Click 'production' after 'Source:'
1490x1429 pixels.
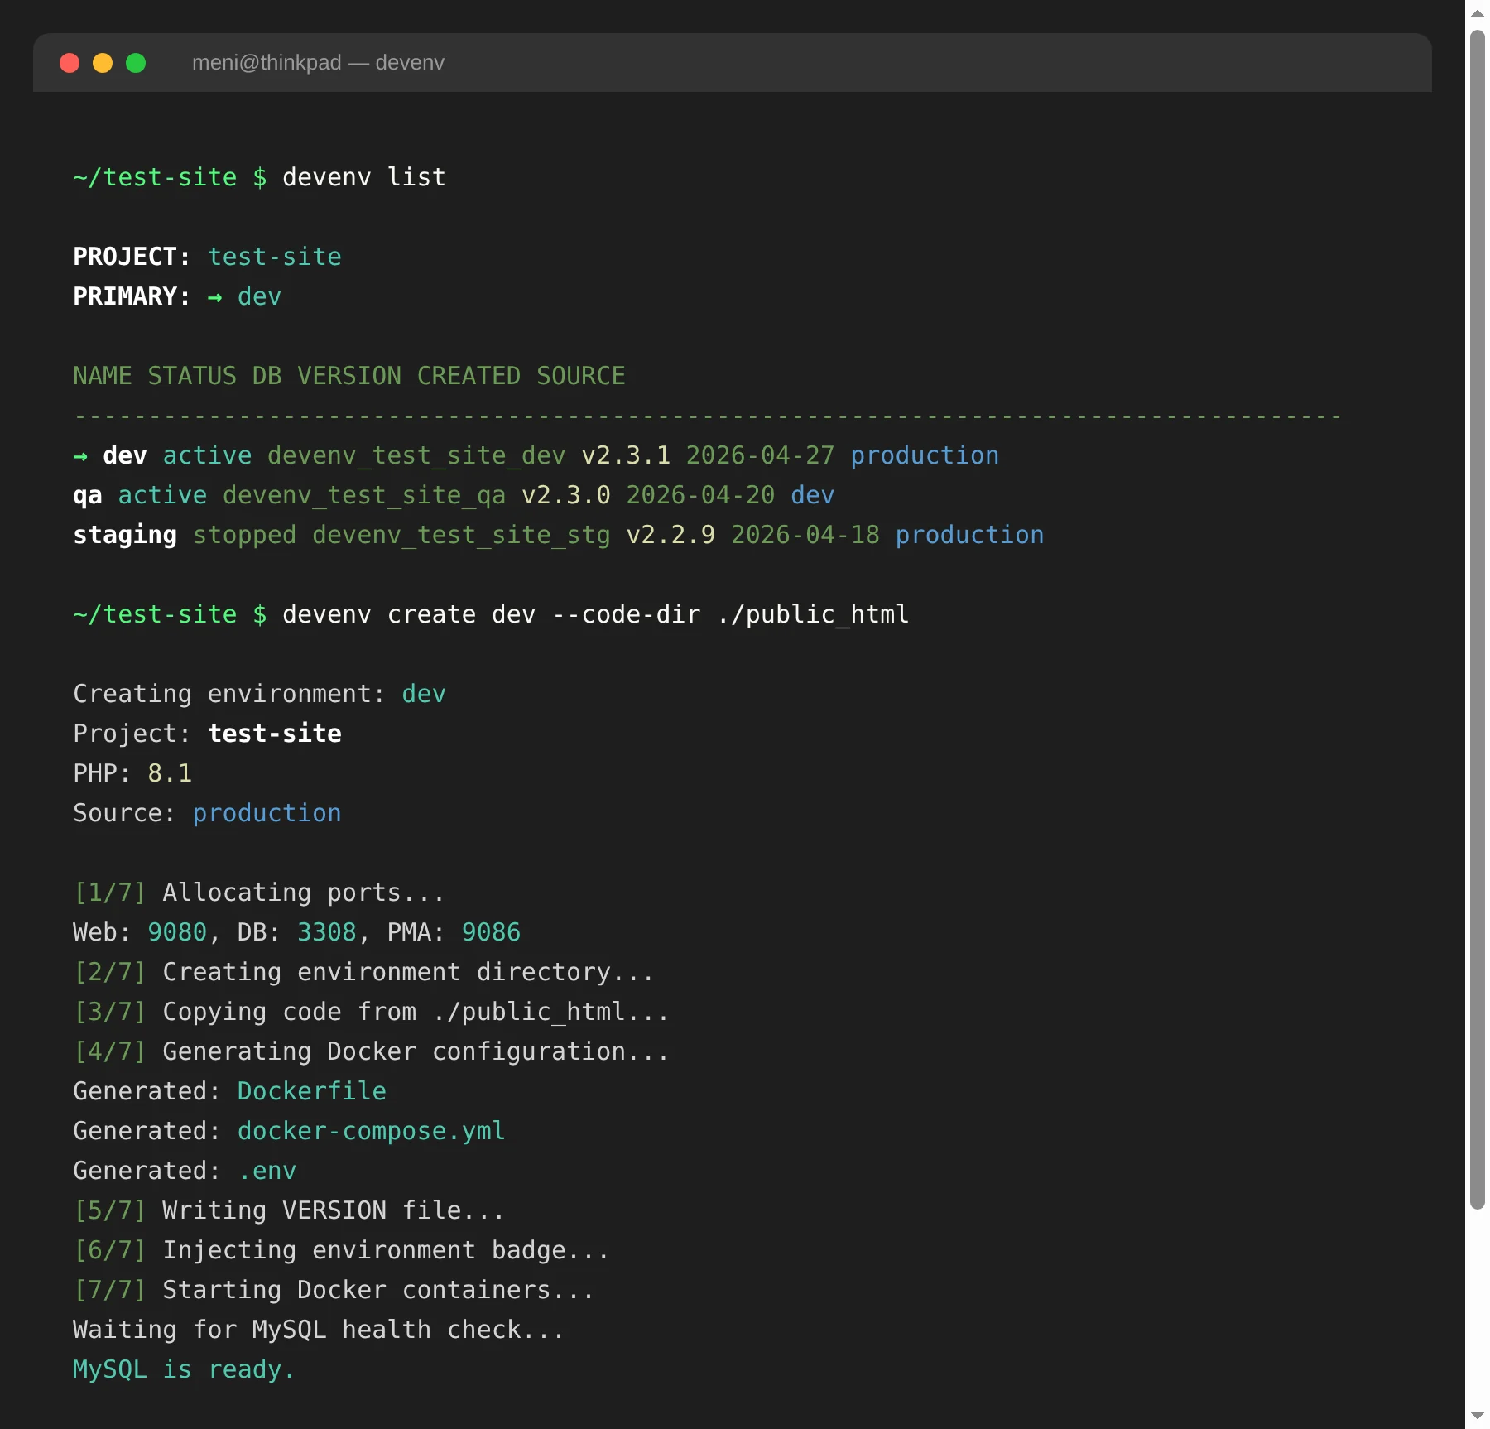[x=267, y=813]
